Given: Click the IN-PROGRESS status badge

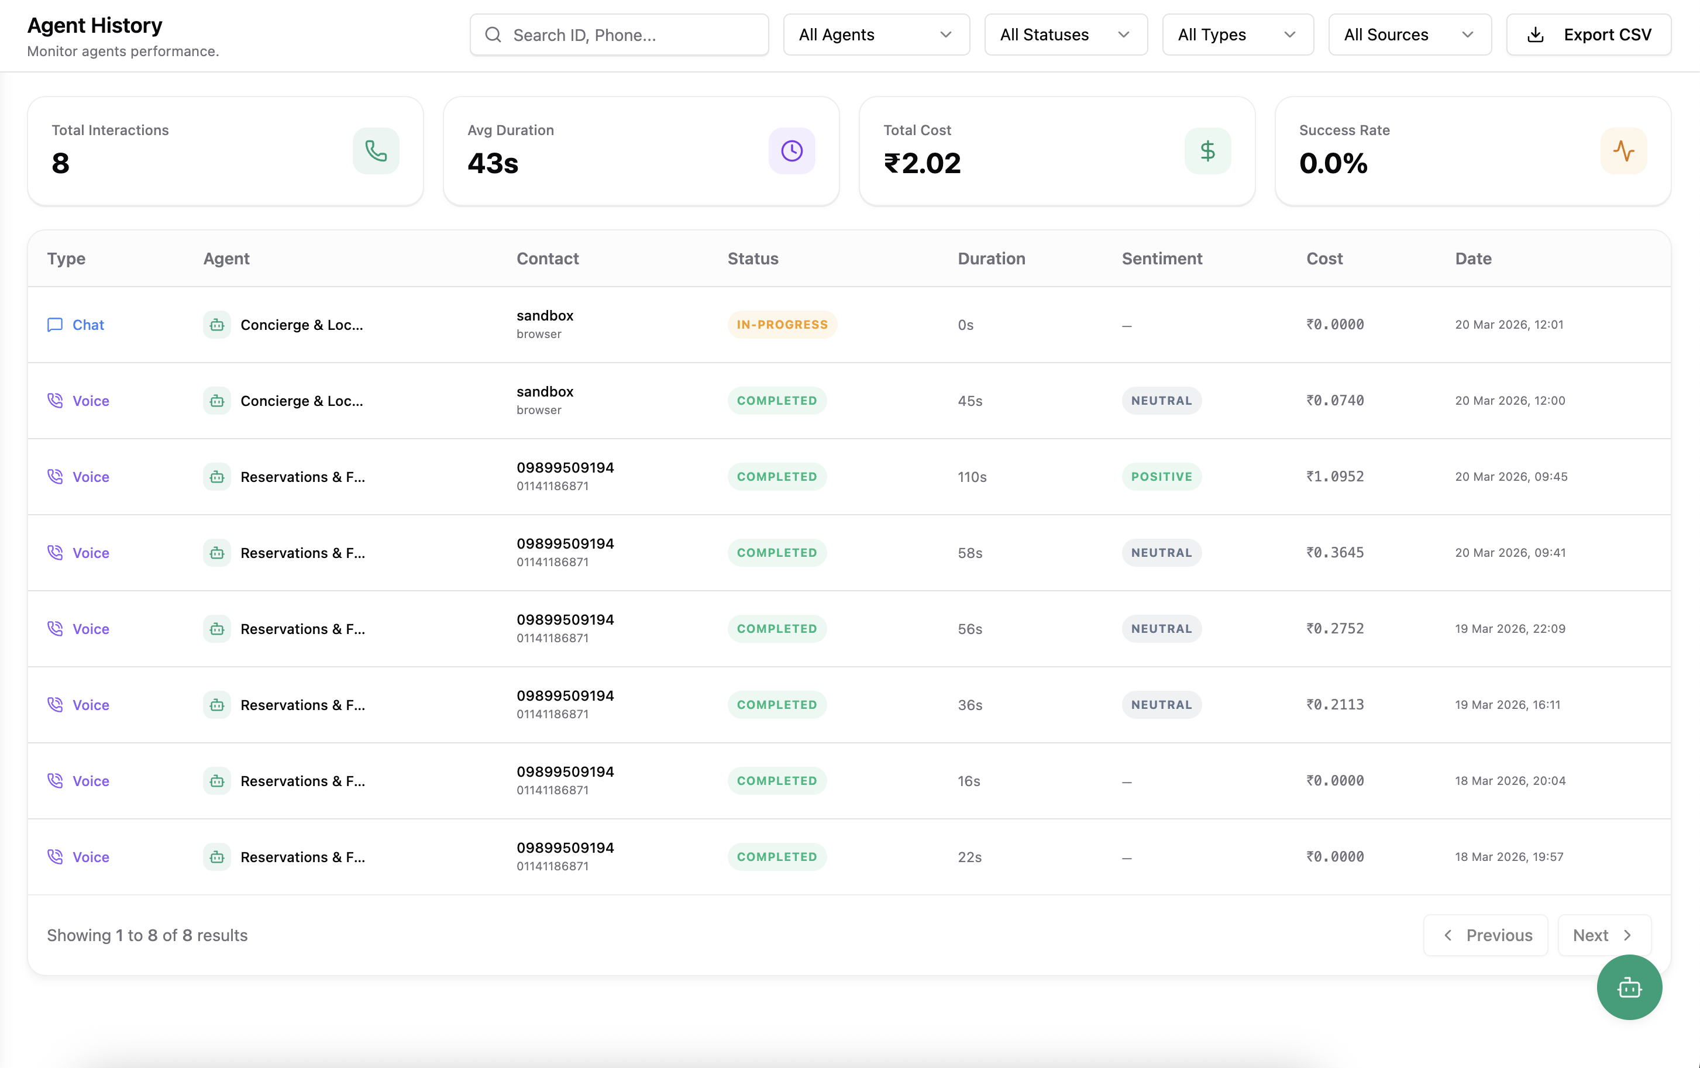Looking at the screenshot, I should tap(782, 325).
